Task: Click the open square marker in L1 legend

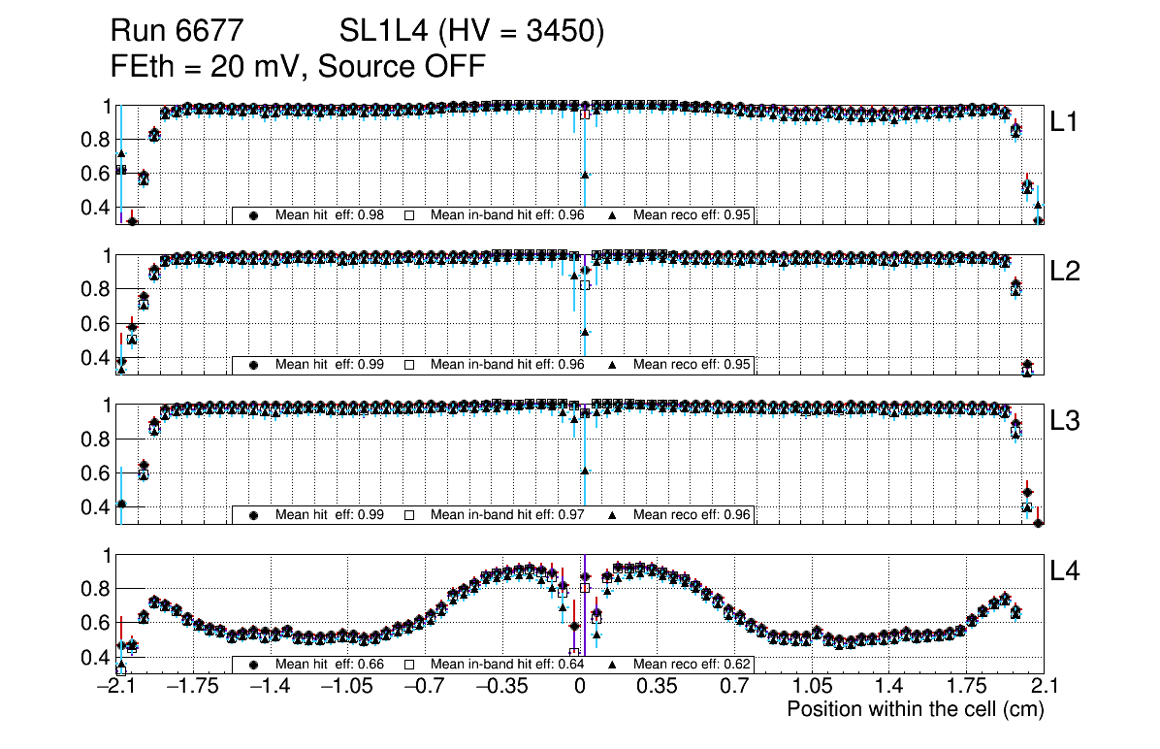Action: click(x=409, y=215)
